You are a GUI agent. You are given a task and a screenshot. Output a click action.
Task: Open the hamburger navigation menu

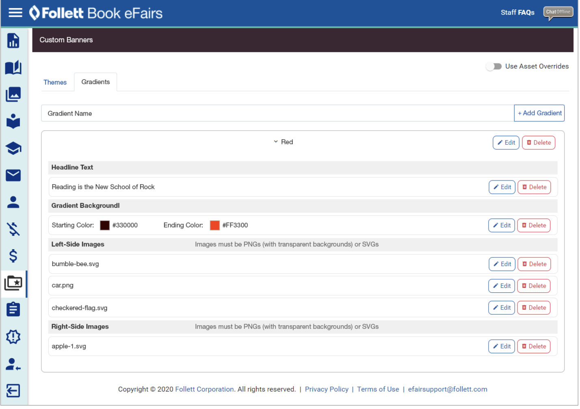15,13
